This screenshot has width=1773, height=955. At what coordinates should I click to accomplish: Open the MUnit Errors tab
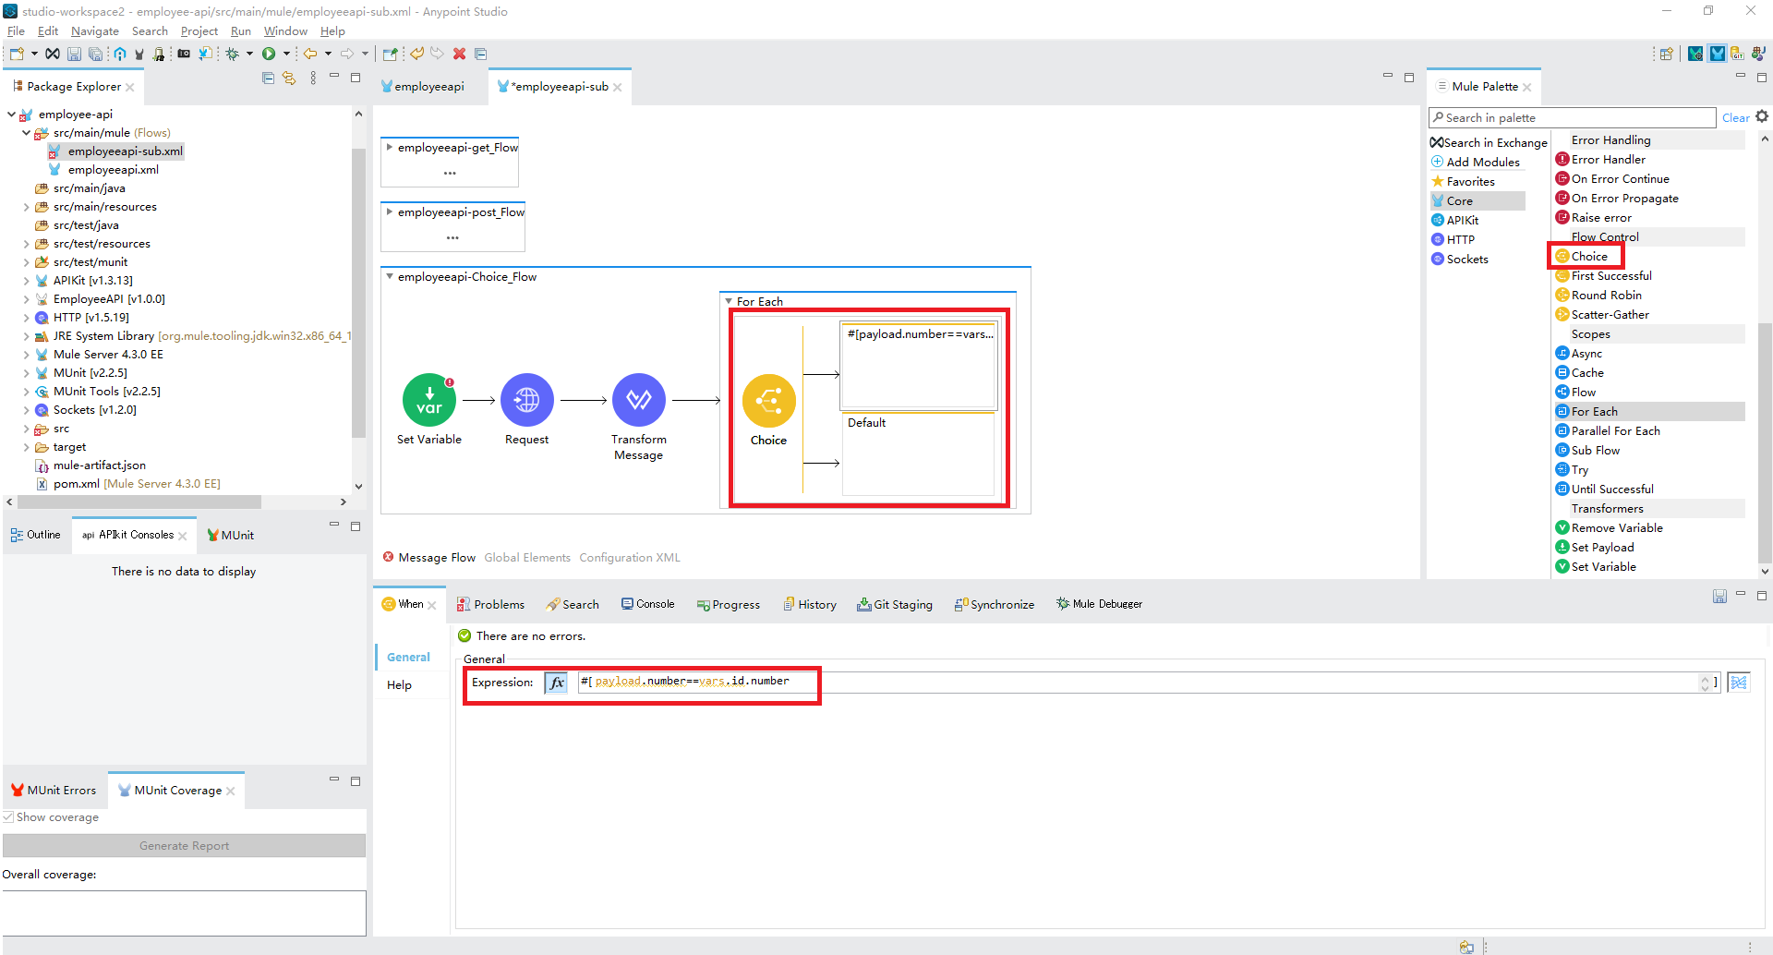click(x=54, y=791)
